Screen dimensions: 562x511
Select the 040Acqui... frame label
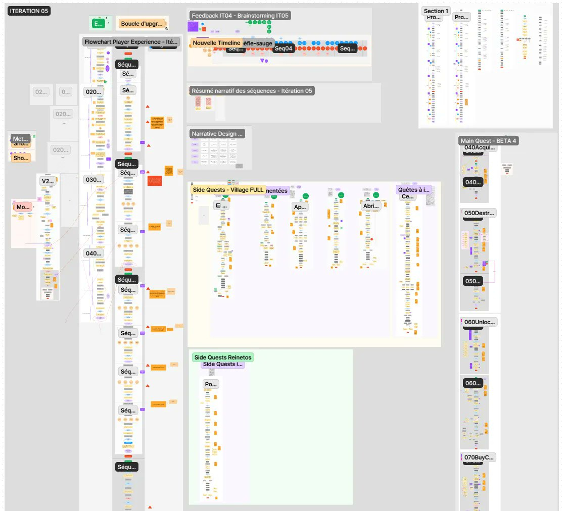click(480, 148)
